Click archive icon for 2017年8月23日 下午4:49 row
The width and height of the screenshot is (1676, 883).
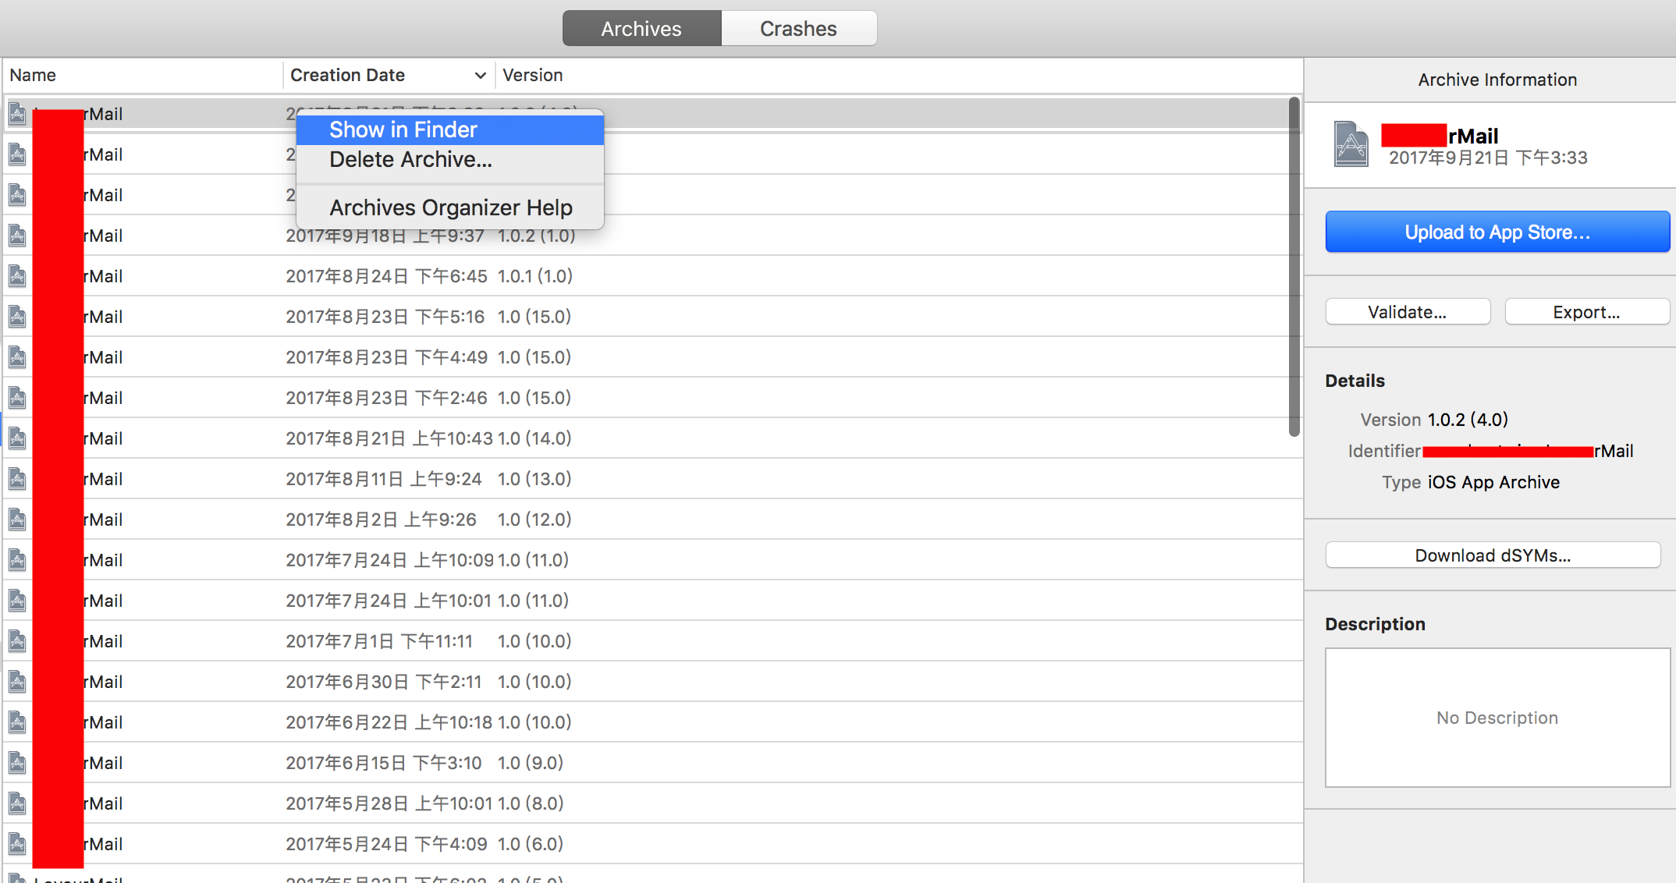17,357
